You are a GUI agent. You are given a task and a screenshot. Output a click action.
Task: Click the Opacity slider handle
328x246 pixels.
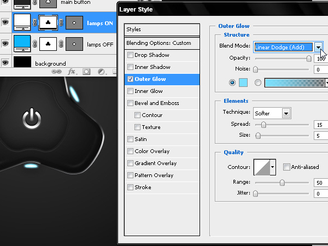pyautogui.click(x=309, y=58)
